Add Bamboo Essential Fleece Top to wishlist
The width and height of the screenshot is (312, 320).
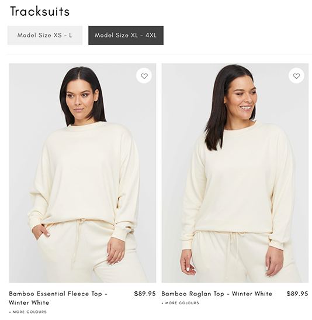coord(144,75)
